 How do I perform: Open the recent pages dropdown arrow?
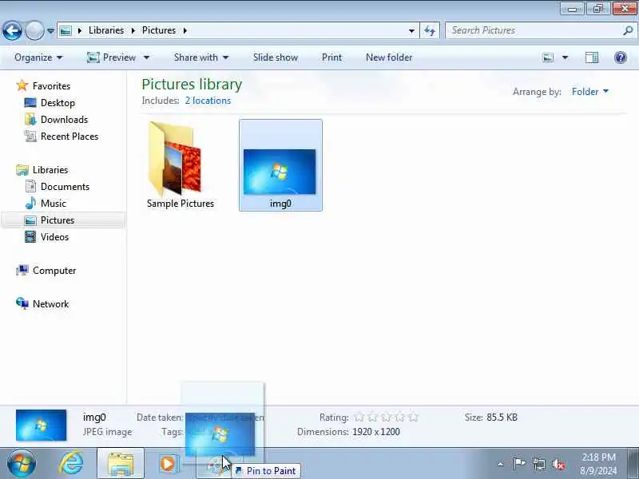coord(50,31)
